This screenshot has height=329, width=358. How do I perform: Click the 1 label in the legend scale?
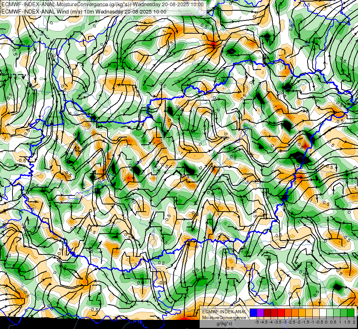point(340,322)
